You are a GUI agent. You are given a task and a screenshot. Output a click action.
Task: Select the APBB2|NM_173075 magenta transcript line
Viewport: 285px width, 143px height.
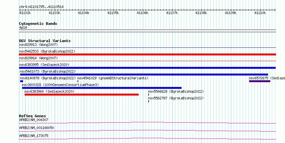(x=147, y=139)
